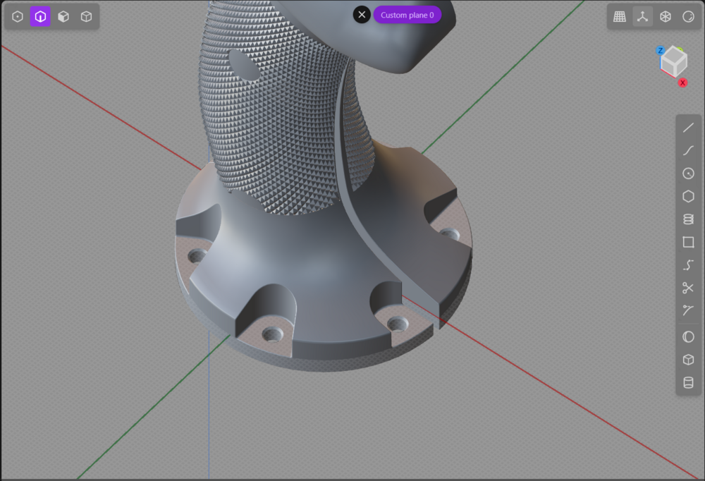Viewport: 705px width, 481px height.
Task: Select the Cylinder primitive tool
Action: pyautogui.click(x=688, y=383)
